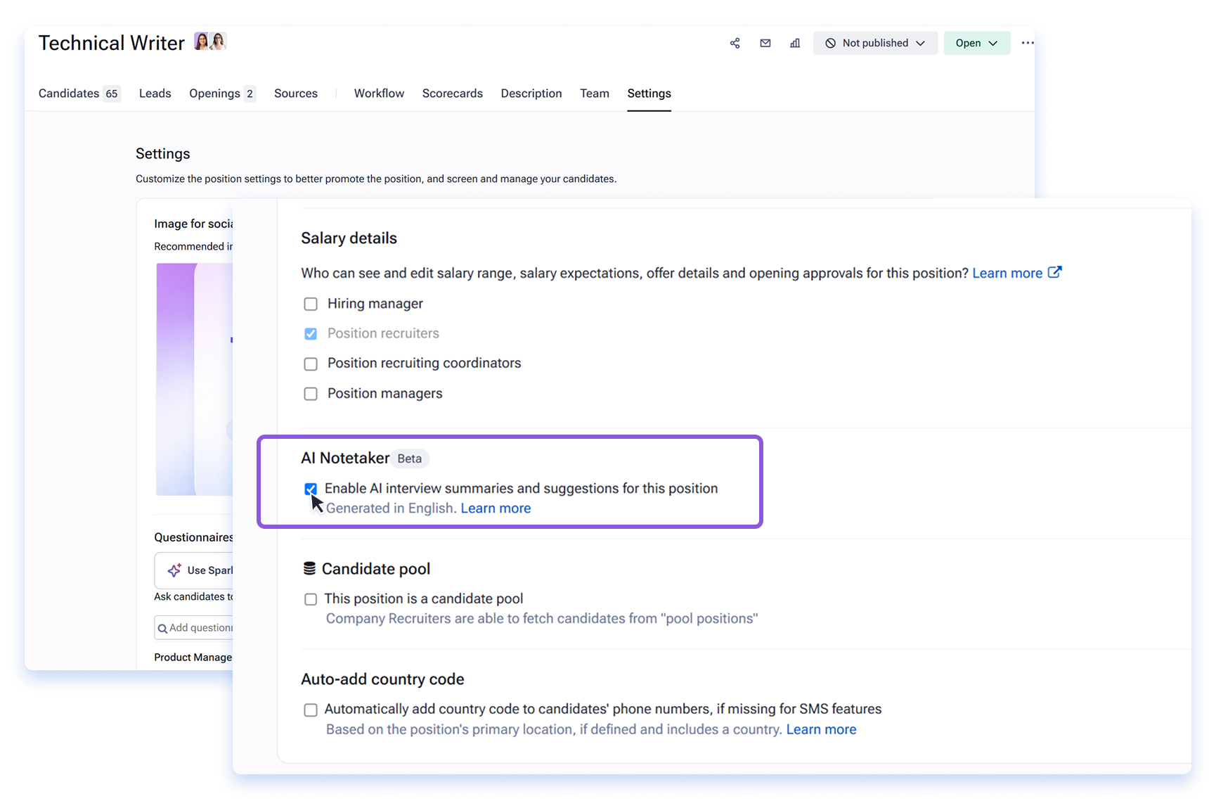Screen dimensions: 1216x801
Task: Click the team member avatars beside title
Action: tap(210, 41)
